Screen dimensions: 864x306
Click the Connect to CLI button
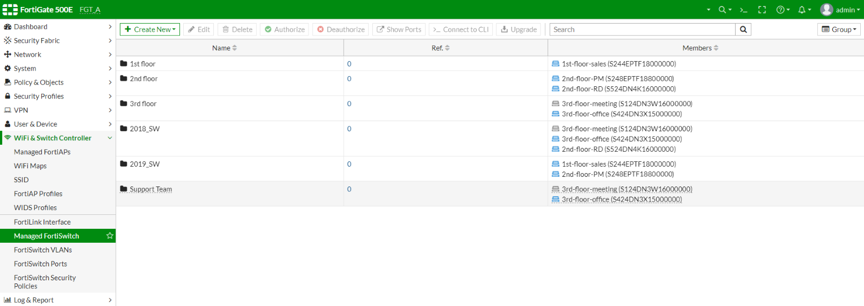pos(461,29)
